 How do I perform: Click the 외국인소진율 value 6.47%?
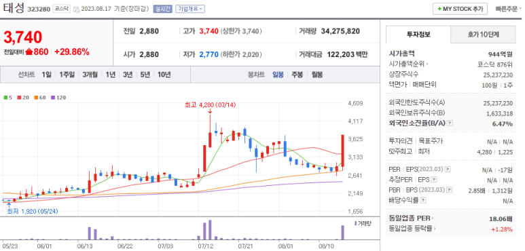coord(502,123)
